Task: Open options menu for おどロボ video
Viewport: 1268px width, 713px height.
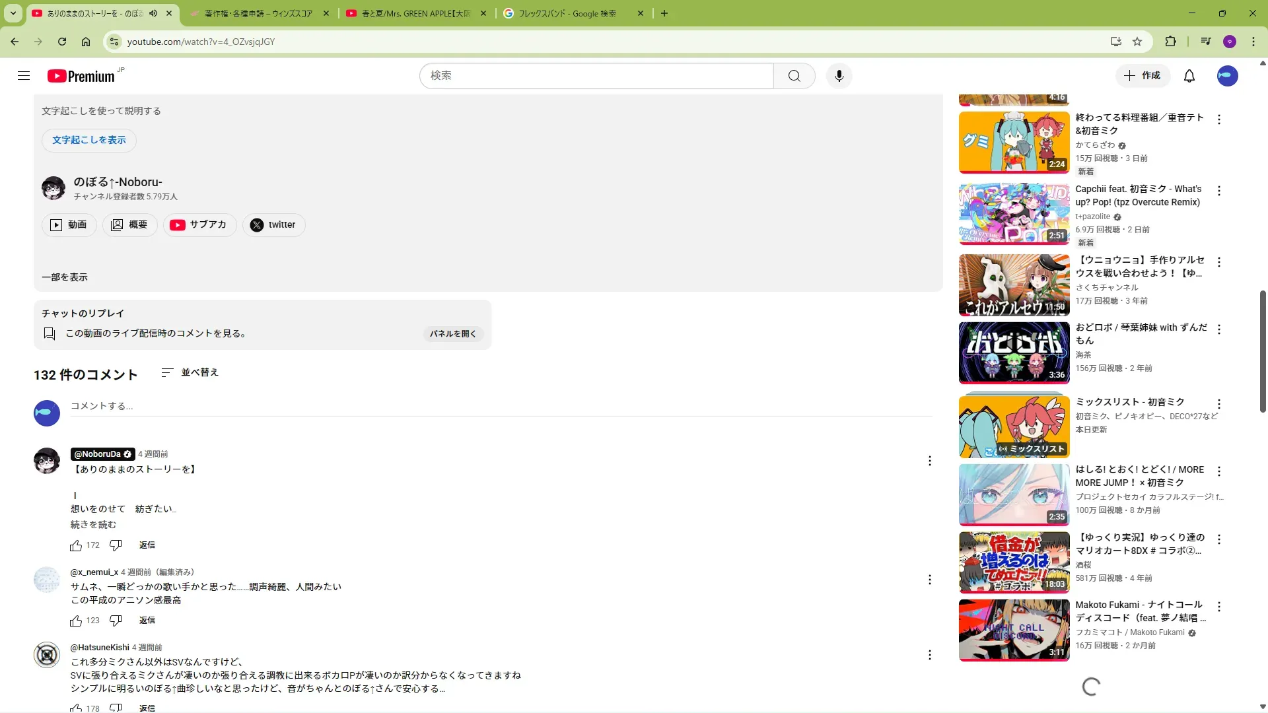Action: coord(1219,329)
